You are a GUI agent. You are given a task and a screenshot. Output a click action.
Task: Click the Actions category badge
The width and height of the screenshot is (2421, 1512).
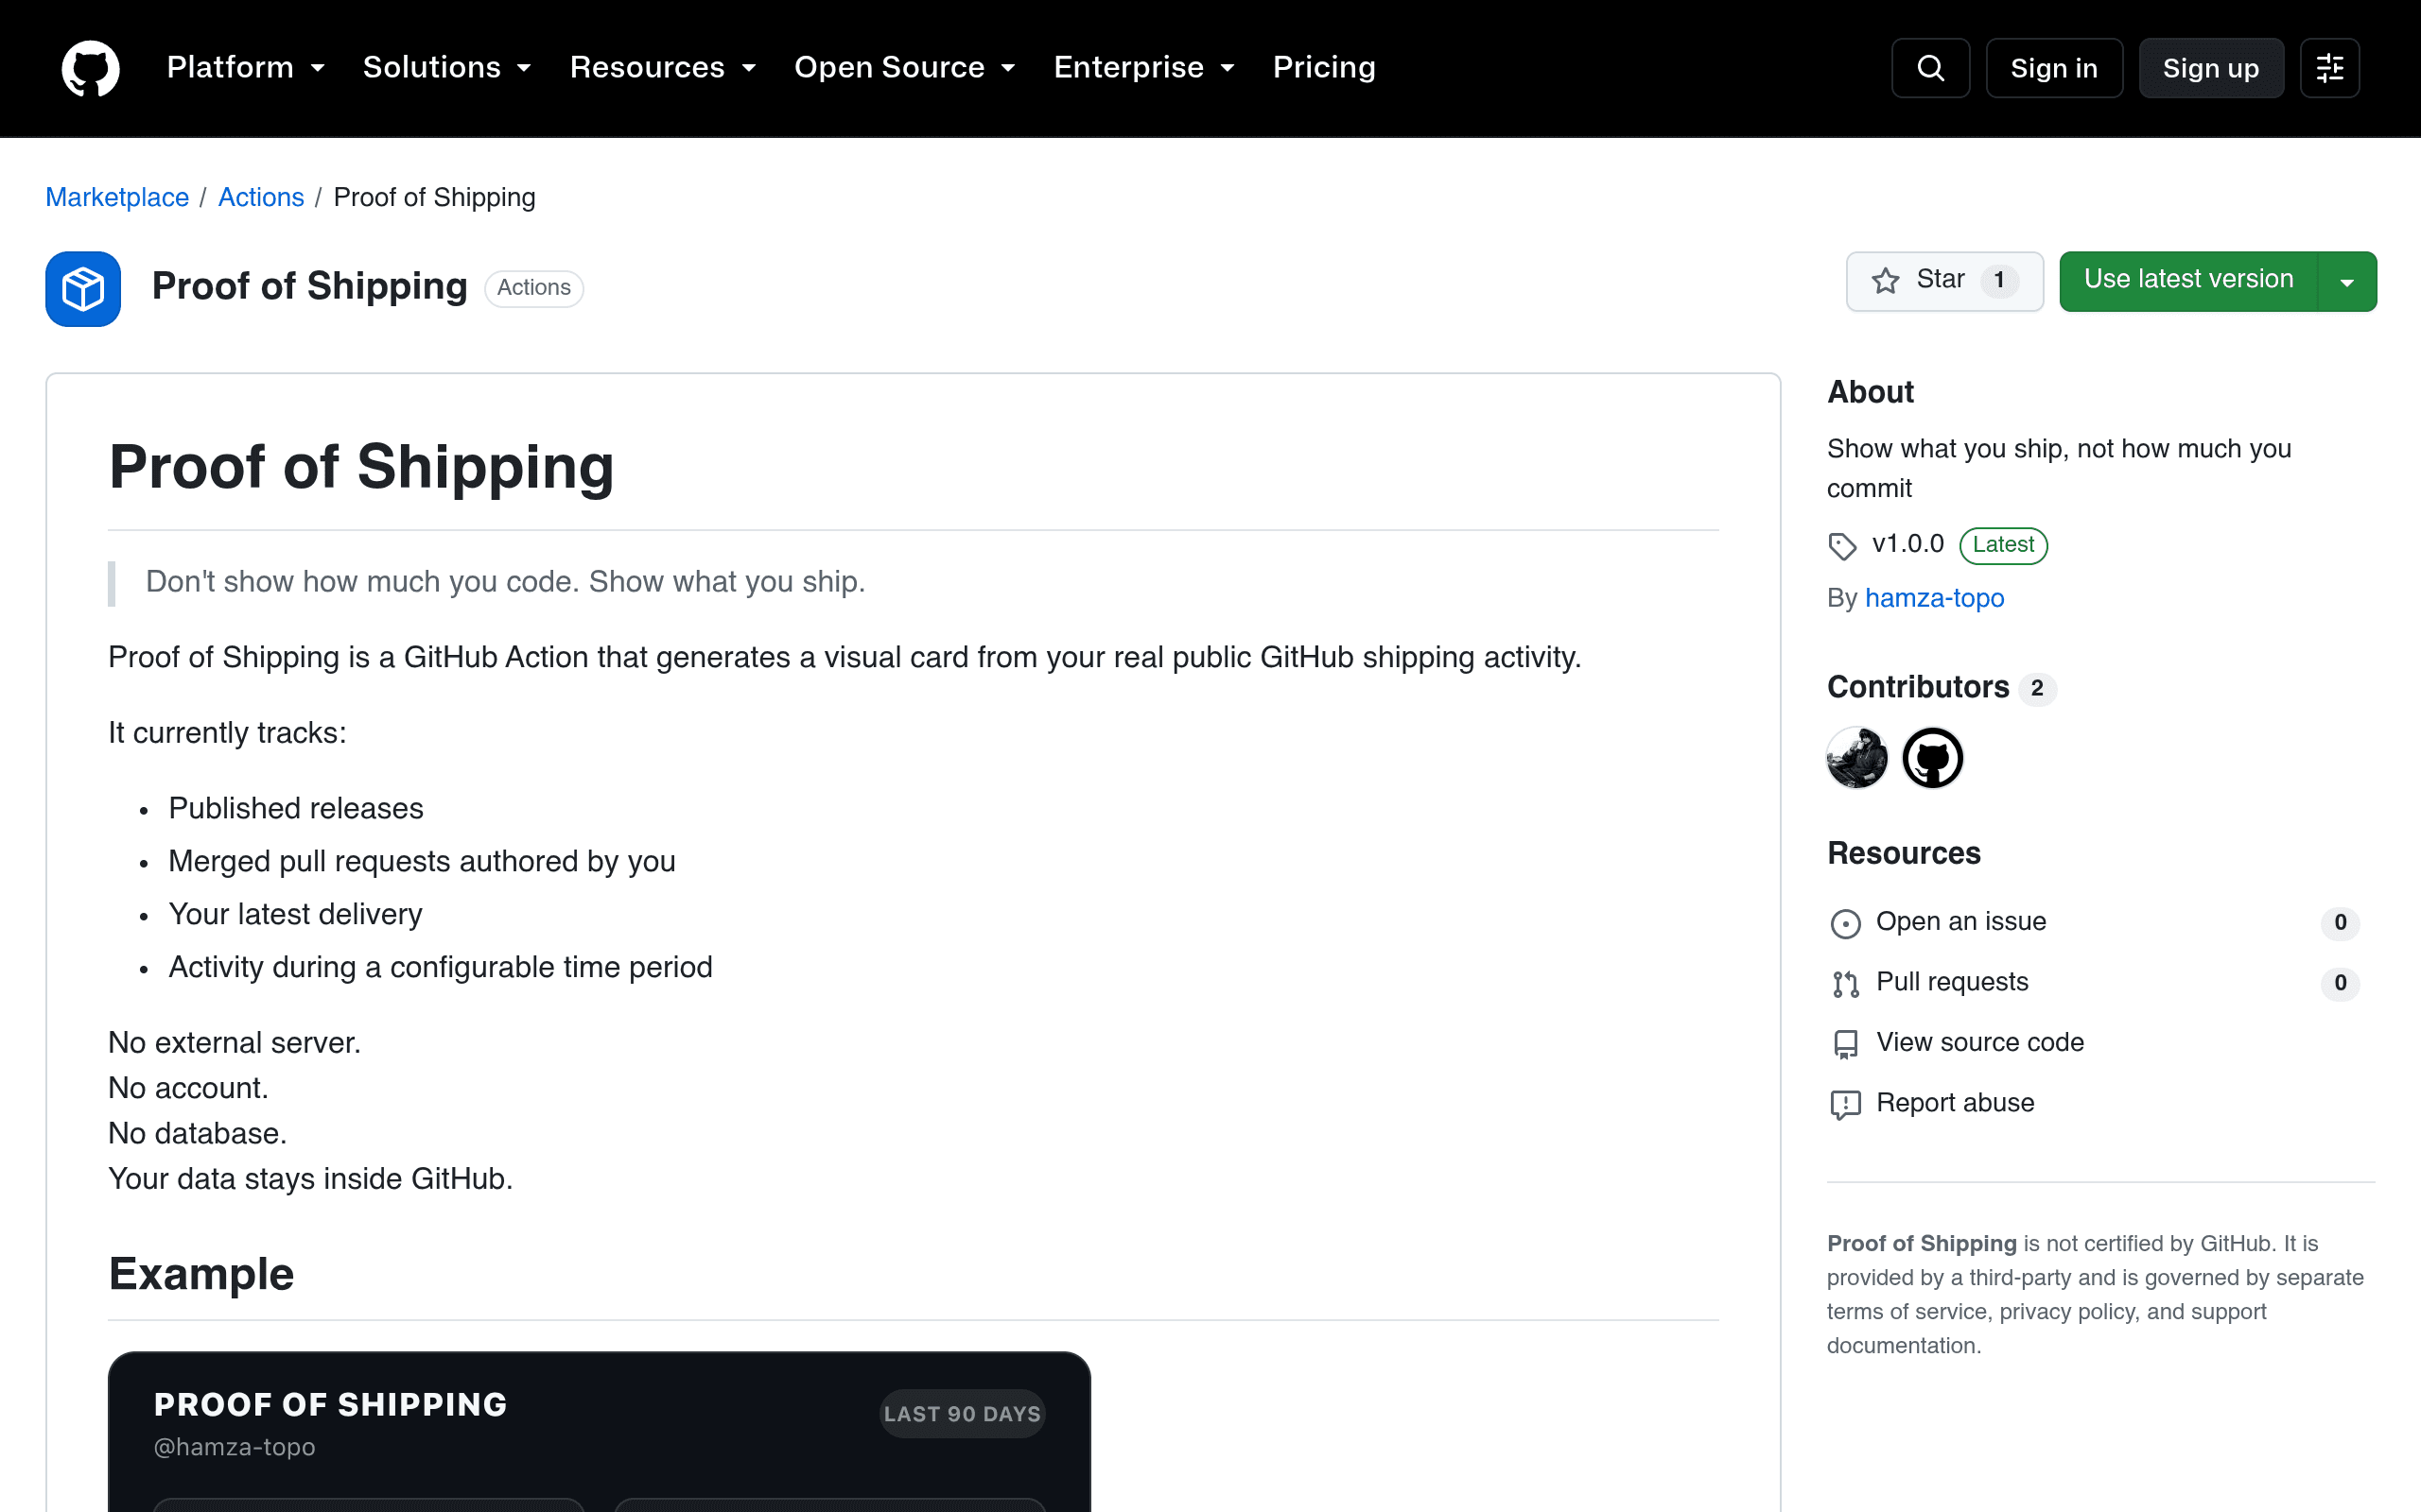click(534, 288)
